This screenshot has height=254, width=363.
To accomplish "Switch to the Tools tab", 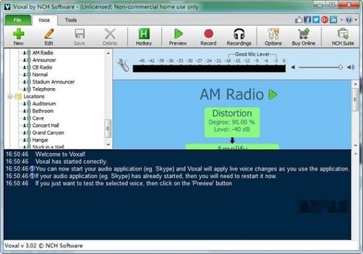I will pyautogui.click(x=71, y=20).
